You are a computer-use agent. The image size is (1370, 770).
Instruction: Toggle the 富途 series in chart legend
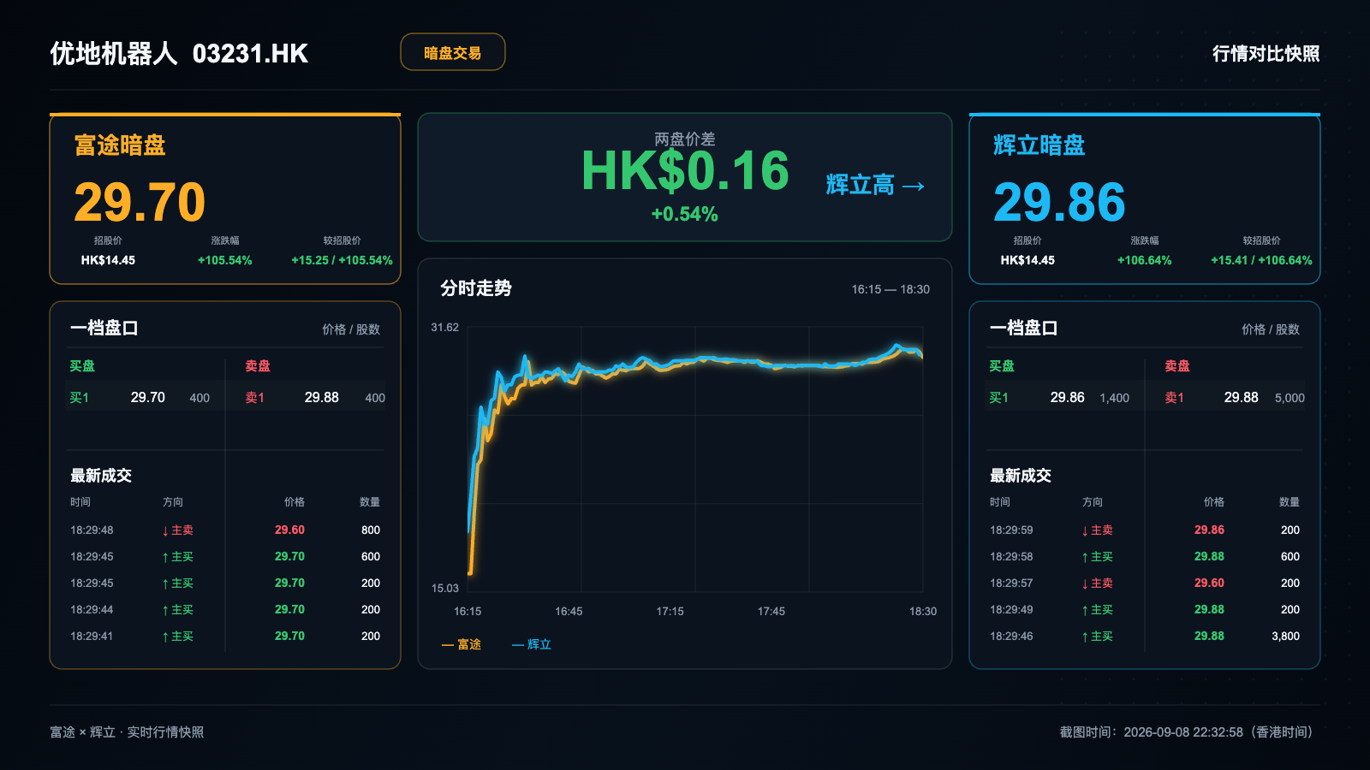(462, 644)
